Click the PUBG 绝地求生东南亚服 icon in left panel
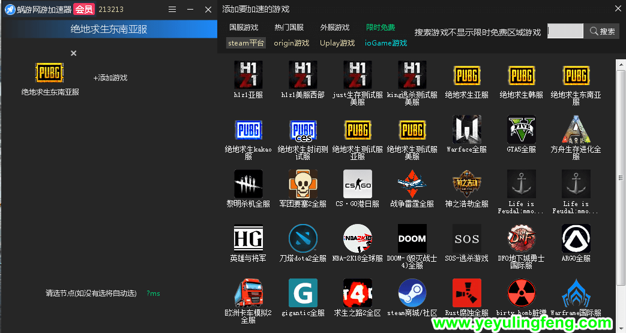The width and height of the screenshot is (626, 333). [49, 73]
